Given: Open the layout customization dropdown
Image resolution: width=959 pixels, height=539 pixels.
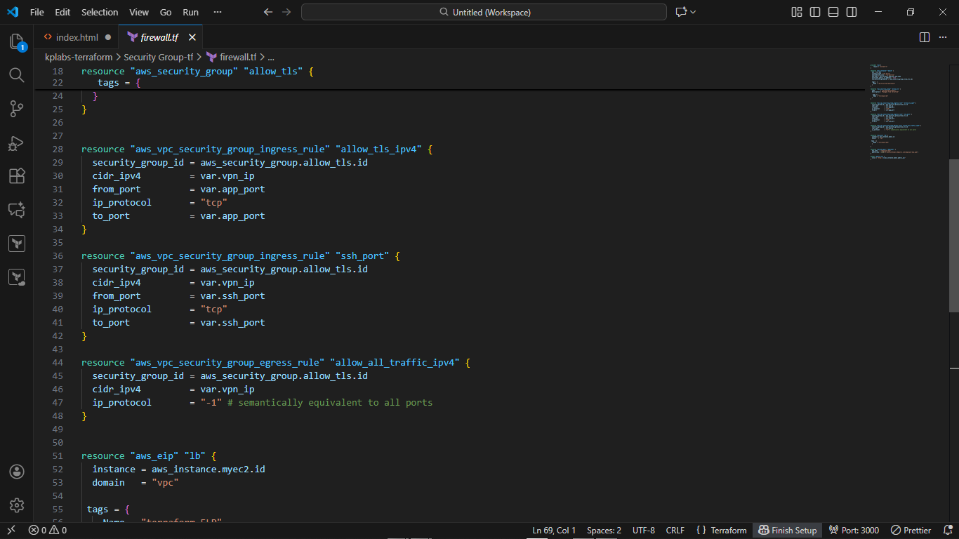Looking at the screenshot, I should pyautogui.click(x=797, y=12).
